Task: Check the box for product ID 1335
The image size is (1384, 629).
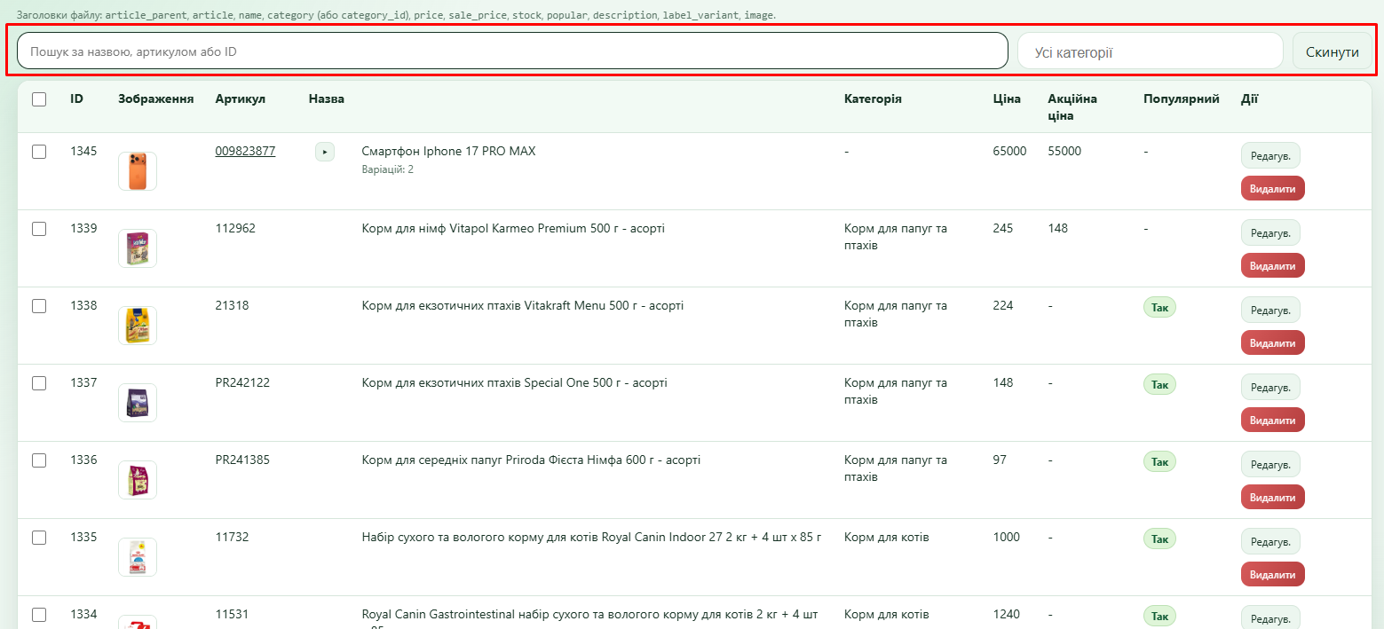Action: [39, 538]
